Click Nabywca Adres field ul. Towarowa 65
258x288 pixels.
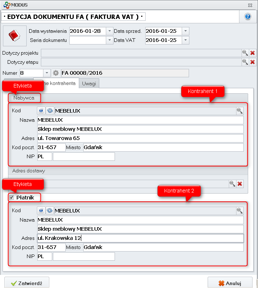click(140, 138)
